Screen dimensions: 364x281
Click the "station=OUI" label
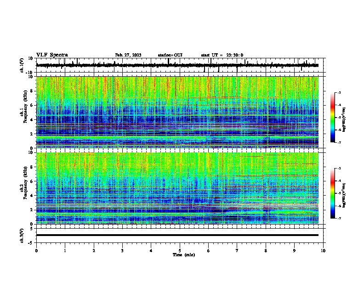(170, 55)
